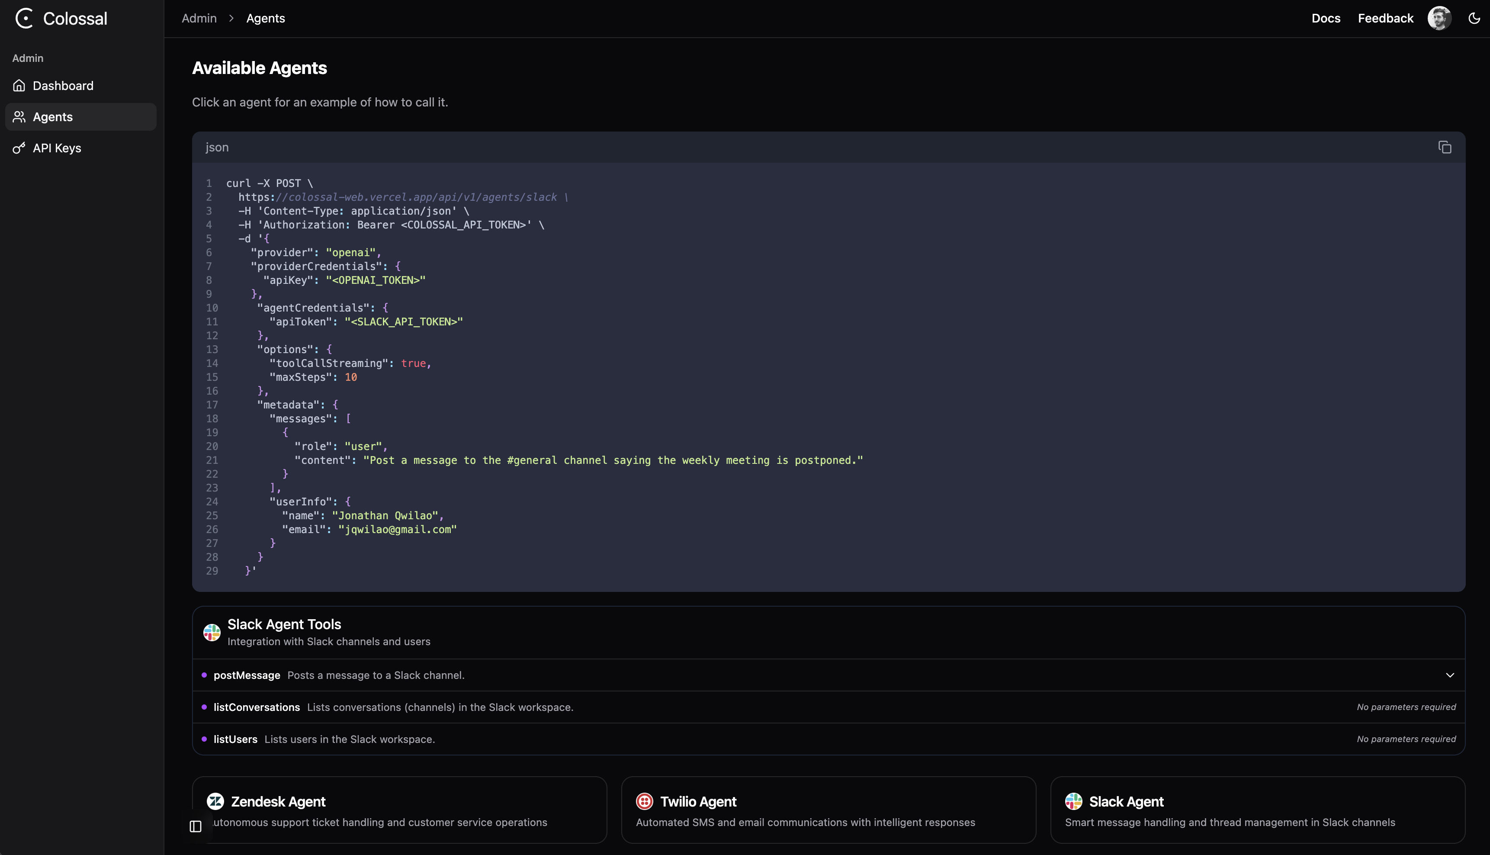
Task: Click the Dashboard home icon
Action: click(x=19, y=86)
